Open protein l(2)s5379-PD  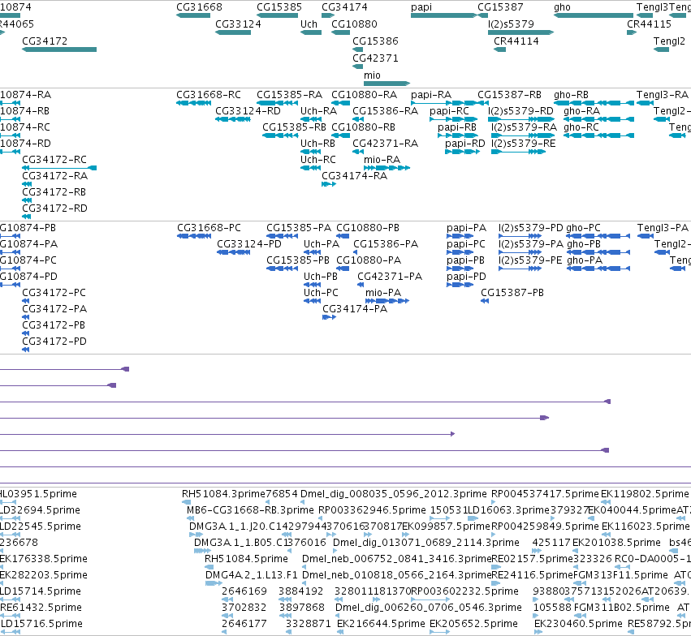pos(530,229)
